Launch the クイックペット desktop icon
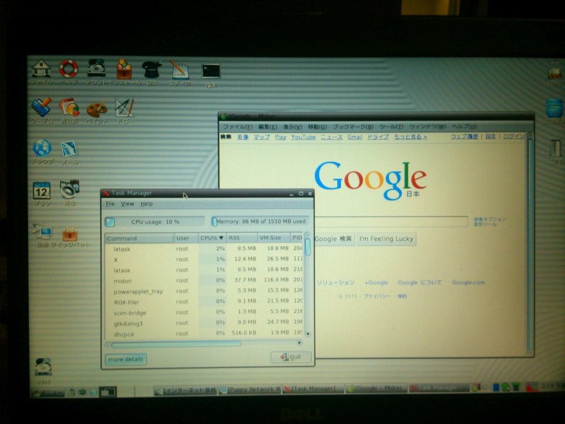Image resolution: width=565 pixels, height=424 pixels. pos(70,234)
